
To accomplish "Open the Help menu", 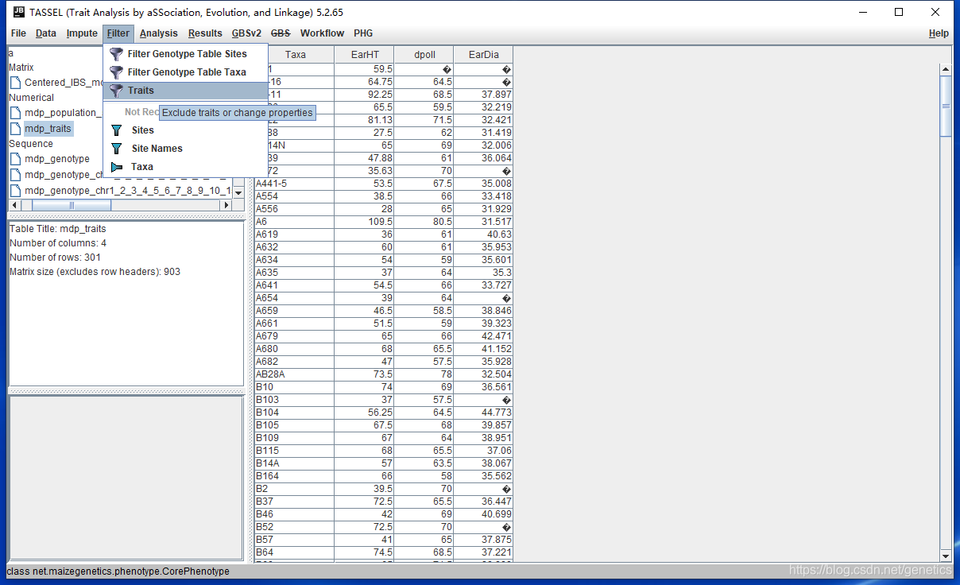I will (x=939, y=33).
